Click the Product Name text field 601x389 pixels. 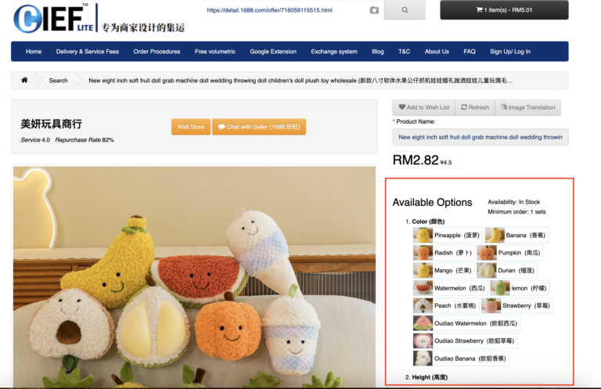pos(480,137)
